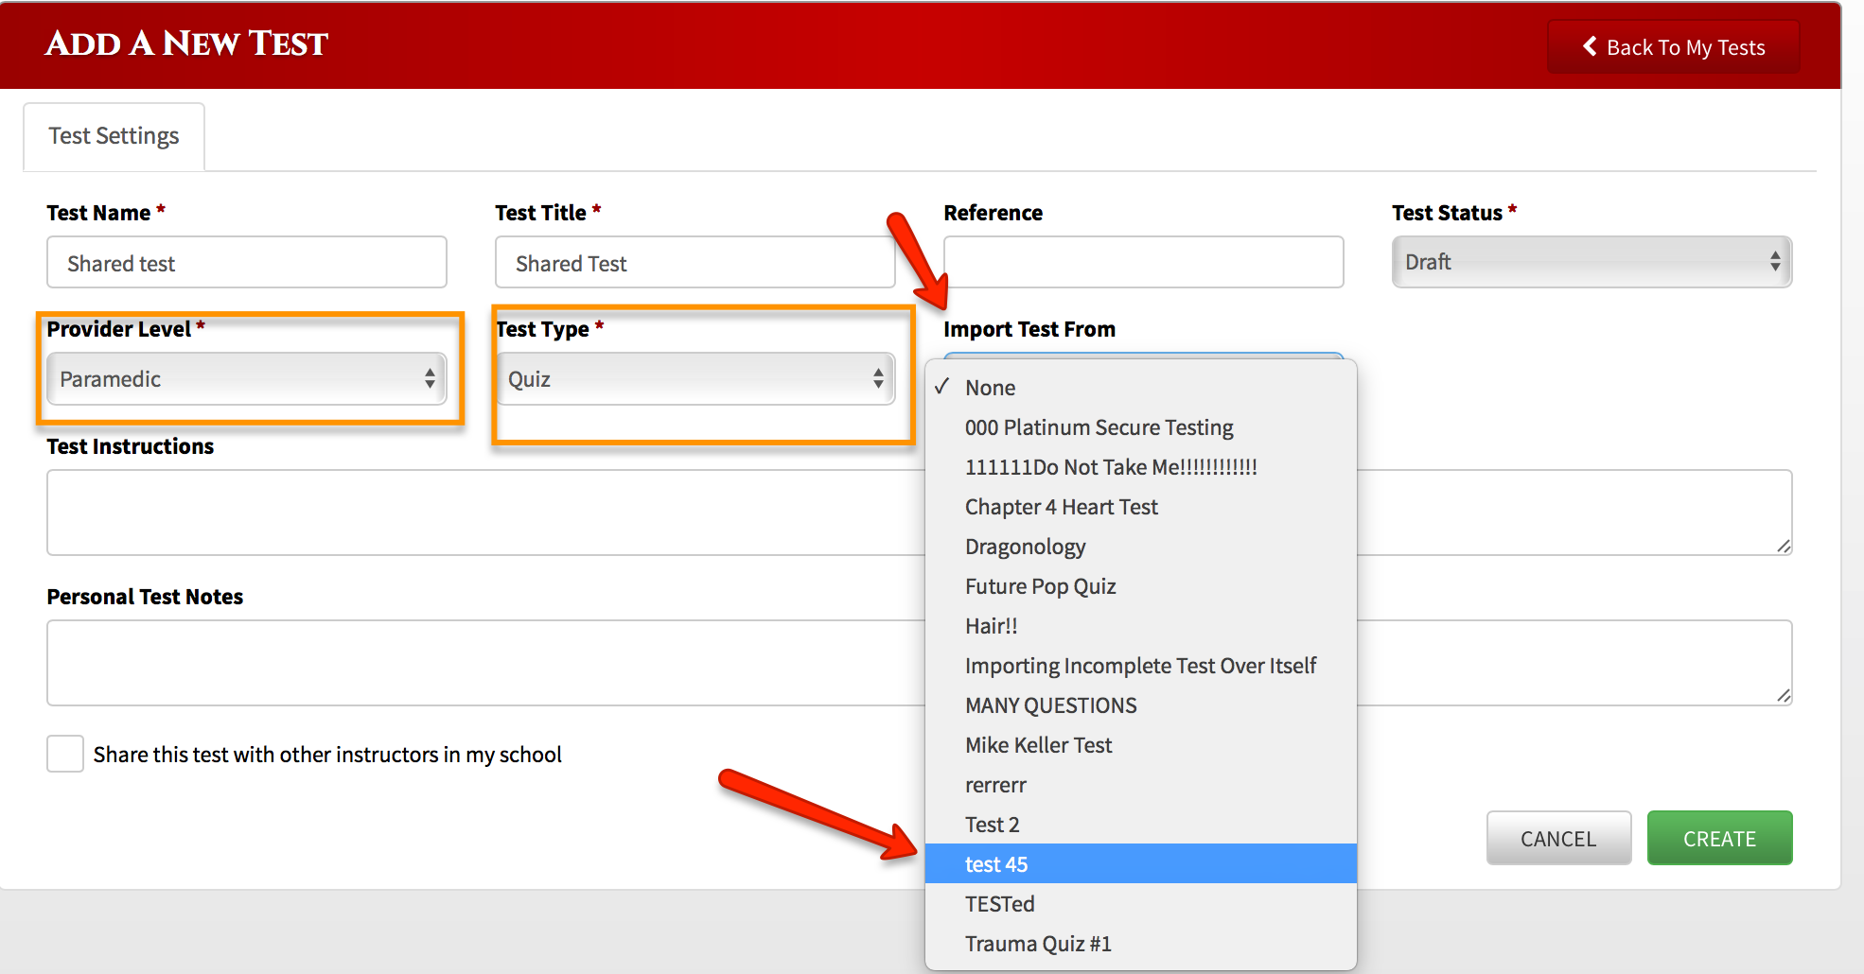The width and height of the screenshot is (1864, 974).
Task: Select Trauma Quiz #1 option
Action: click(1140, 944)
